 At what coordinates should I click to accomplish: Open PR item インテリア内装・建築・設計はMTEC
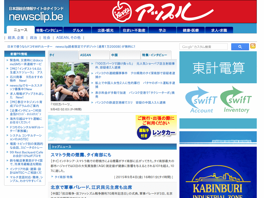(26, 171)
